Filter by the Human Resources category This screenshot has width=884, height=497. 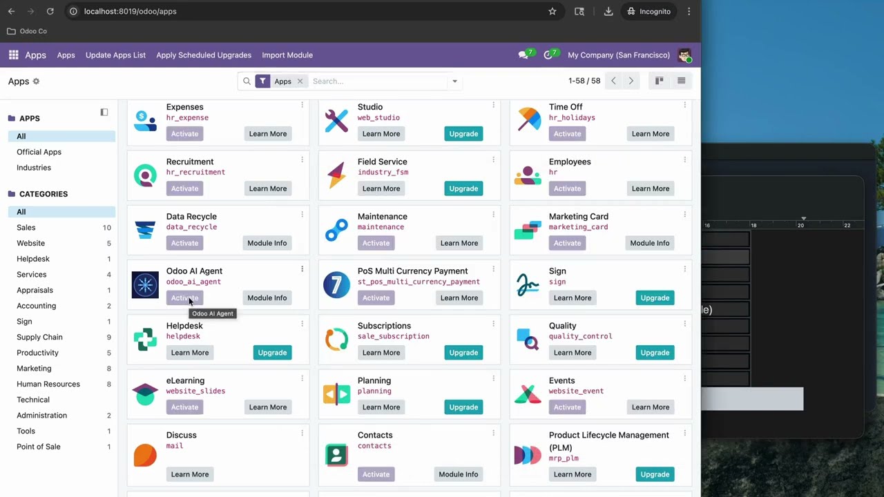point(48,384)
